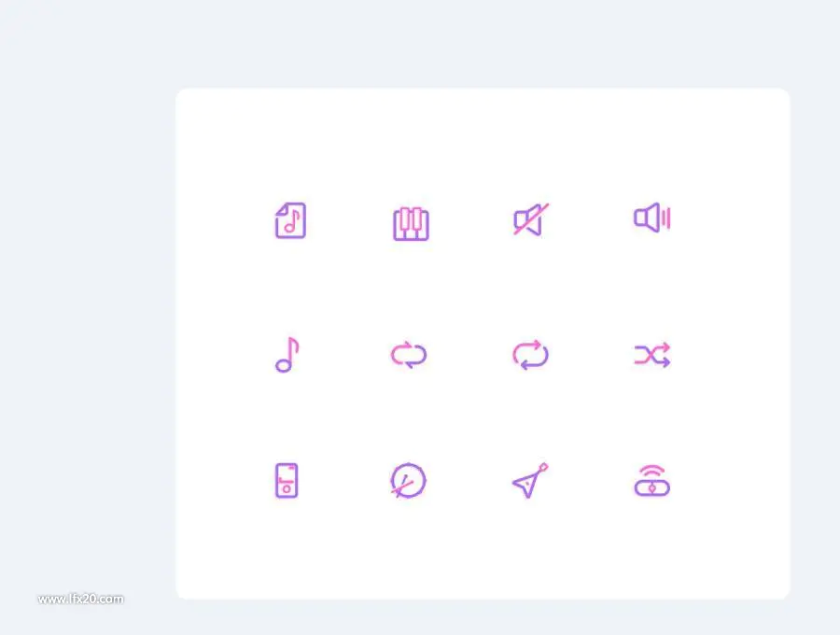Click the music file document icon
The width and height of the screenshot is (840, 635).
(x=290, y=220)
